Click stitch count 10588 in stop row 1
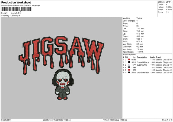 pyautogui.click(x=133, y=60)
